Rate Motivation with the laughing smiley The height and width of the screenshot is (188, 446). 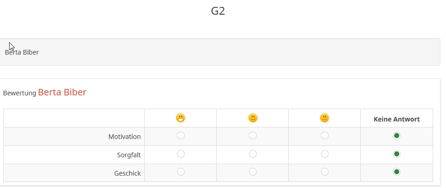pos(181,136)
